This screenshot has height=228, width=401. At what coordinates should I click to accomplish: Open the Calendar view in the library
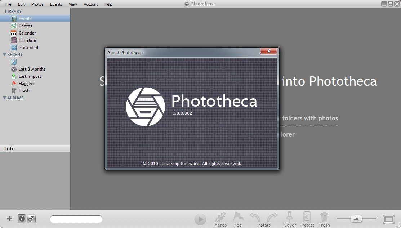click(x=27, y=33)
